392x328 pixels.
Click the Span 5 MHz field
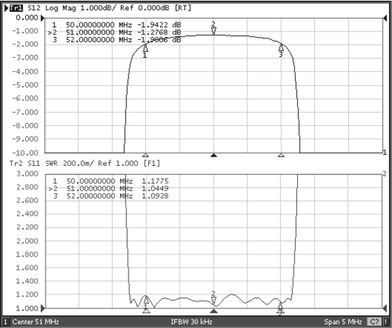[x=343, y=322]
